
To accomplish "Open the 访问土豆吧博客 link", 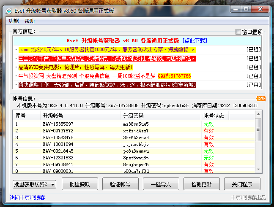I will click(x=27, y=198).
